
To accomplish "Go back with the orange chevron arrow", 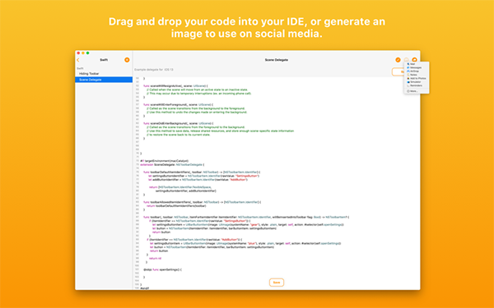I will pos(78,60).
